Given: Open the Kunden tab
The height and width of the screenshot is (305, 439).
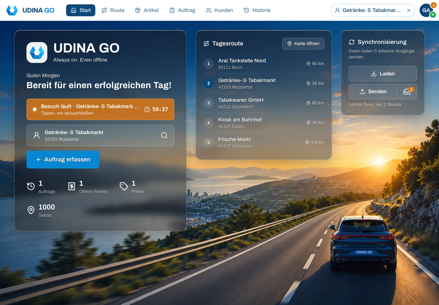Looking at the screenshot, I should coord(219,10).
